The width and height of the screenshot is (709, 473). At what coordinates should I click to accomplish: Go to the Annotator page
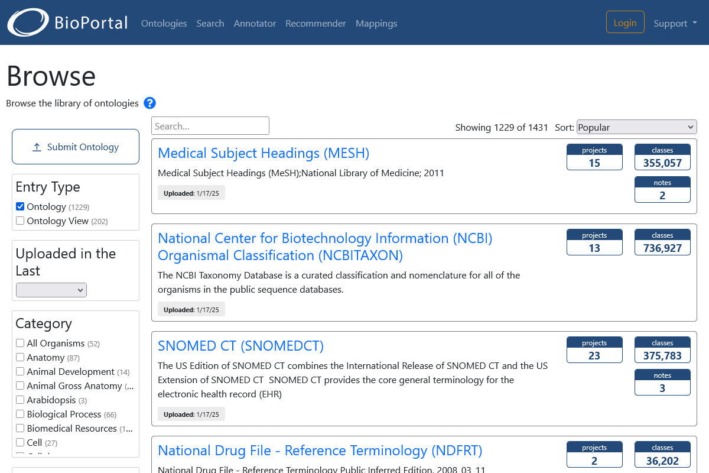pyautogui.click(x=255, y=23)
